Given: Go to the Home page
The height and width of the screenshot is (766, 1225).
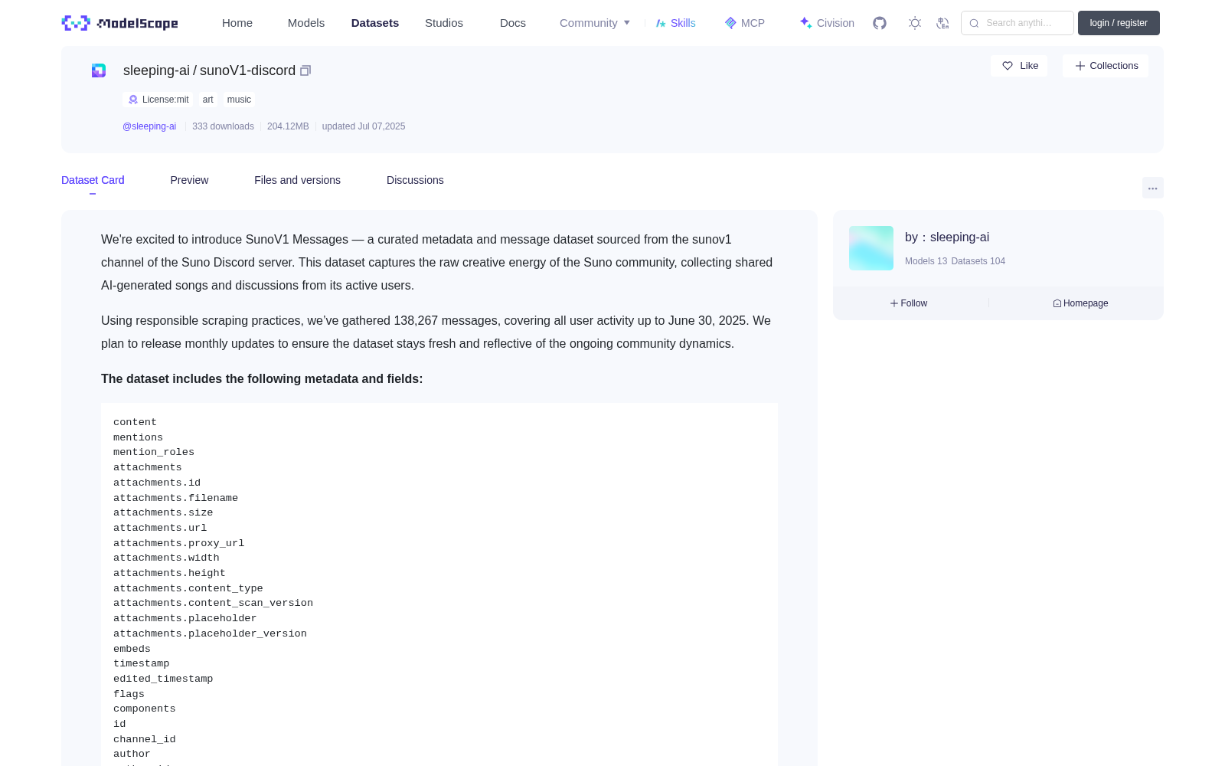Looking at the screenshot, I should [x=237, y=23].
